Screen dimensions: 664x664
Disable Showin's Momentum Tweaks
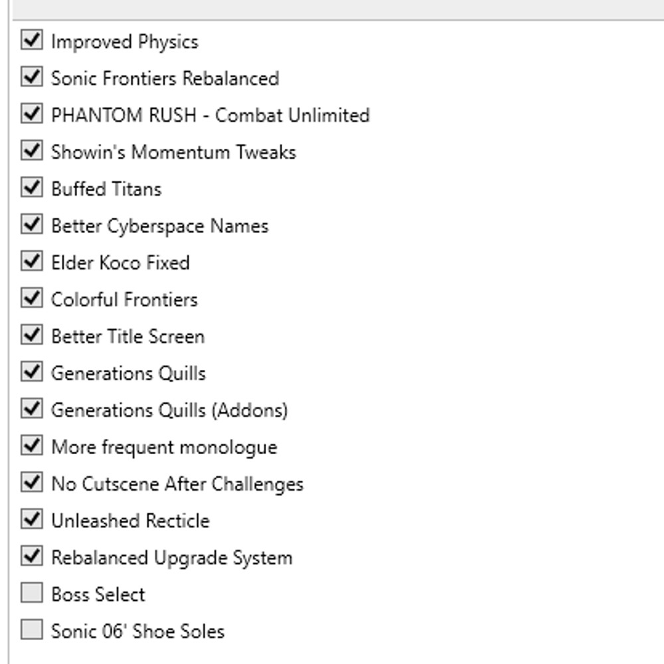pyautogui.click(x=31, y=151)
